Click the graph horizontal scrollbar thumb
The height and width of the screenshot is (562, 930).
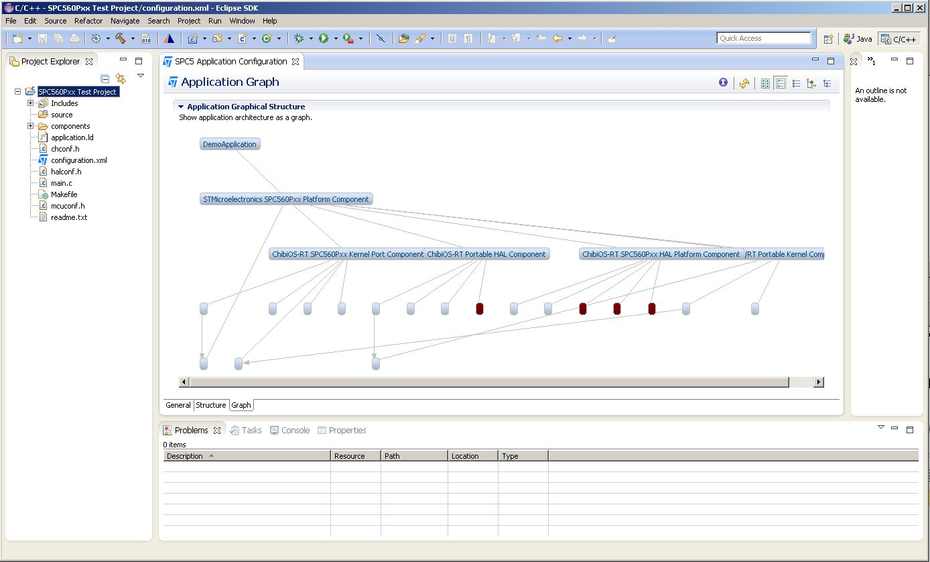tap(489, 382)
